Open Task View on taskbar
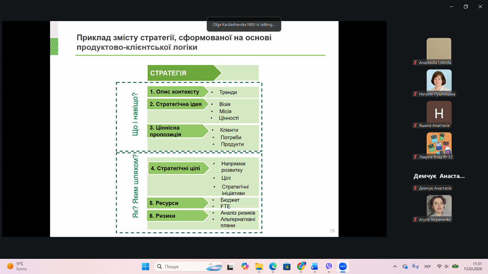Image resolution: width=488 pixels, height=274 pixels. coord(230,266)
